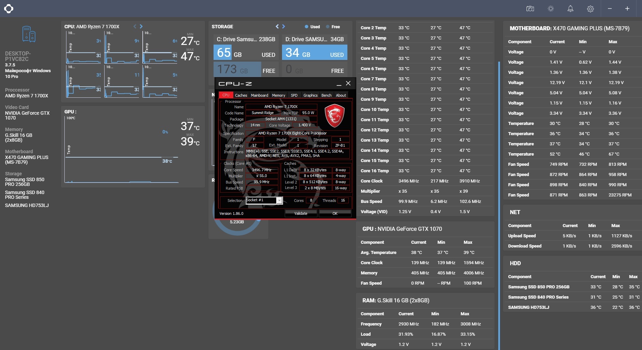Click the RAM 'Load' row label

point(365,334)
